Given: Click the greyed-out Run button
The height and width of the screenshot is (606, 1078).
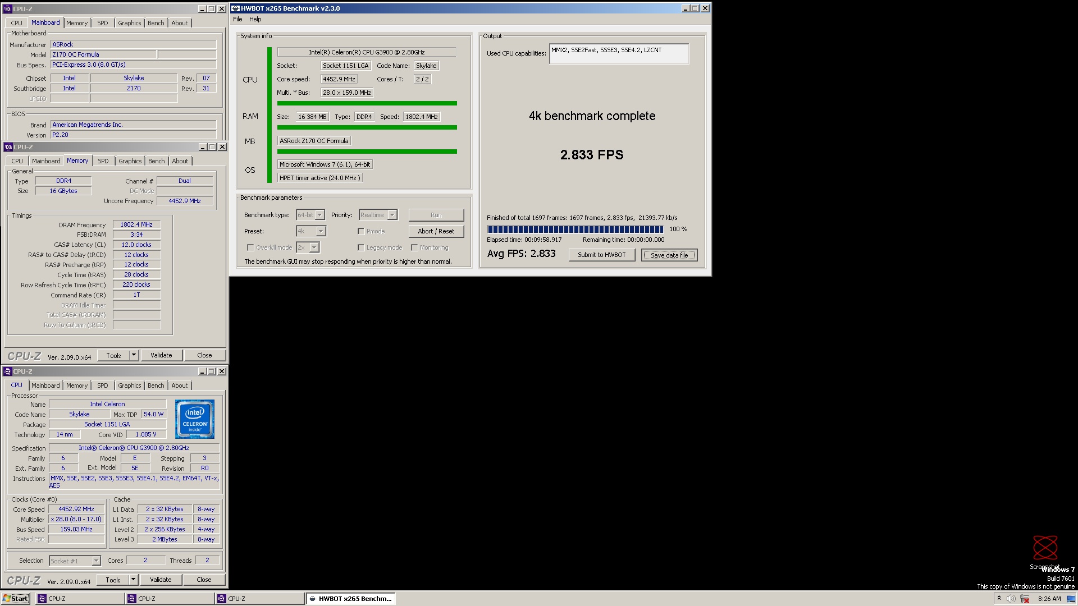Looking at the screenshot, I should click(436, 215).
